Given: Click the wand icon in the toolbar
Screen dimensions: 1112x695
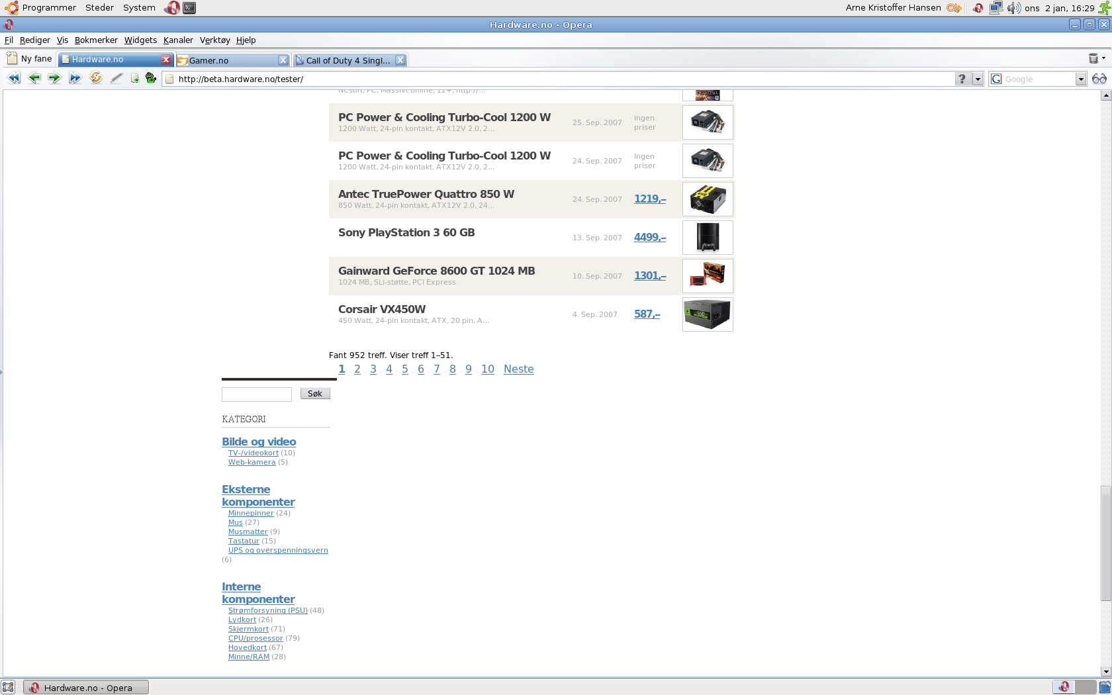Looking at the screenshot, I should [116, 78].
